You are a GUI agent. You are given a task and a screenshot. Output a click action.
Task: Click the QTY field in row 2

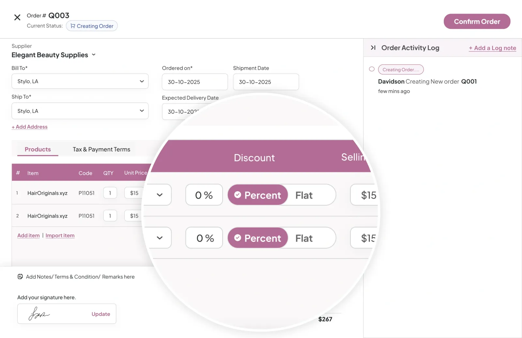tap(110, 216)
